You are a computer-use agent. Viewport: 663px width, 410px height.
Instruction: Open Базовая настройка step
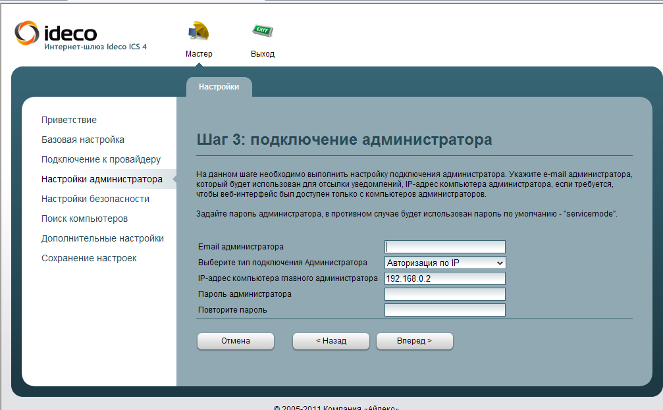pyautogui.click(x=83, y=140)
